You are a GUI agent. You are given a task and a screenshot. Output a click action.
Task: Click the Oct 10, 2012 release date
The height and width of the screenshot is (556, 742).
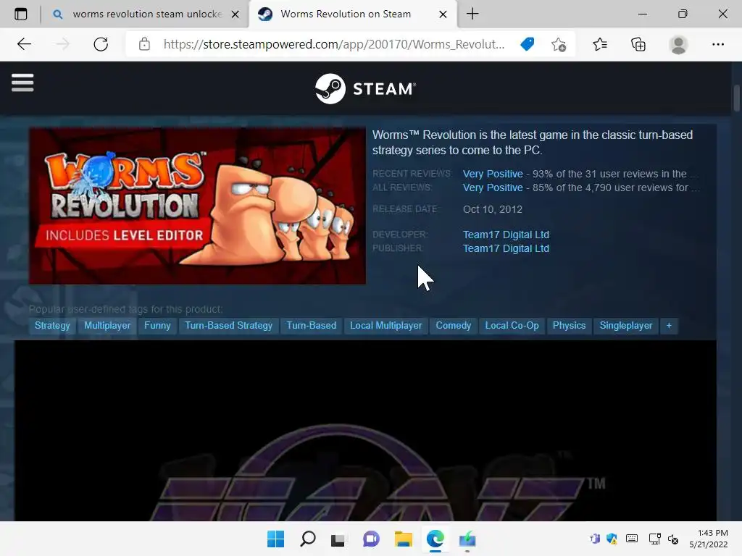coord(492,209)
